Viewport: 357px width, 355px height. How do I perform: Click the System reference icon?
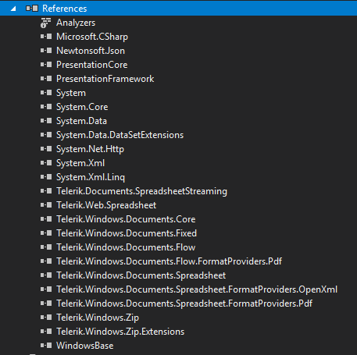[x=46, y=93]
